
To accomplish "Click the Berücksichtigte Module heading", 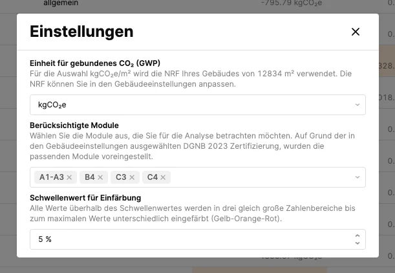I will [74, 126].
